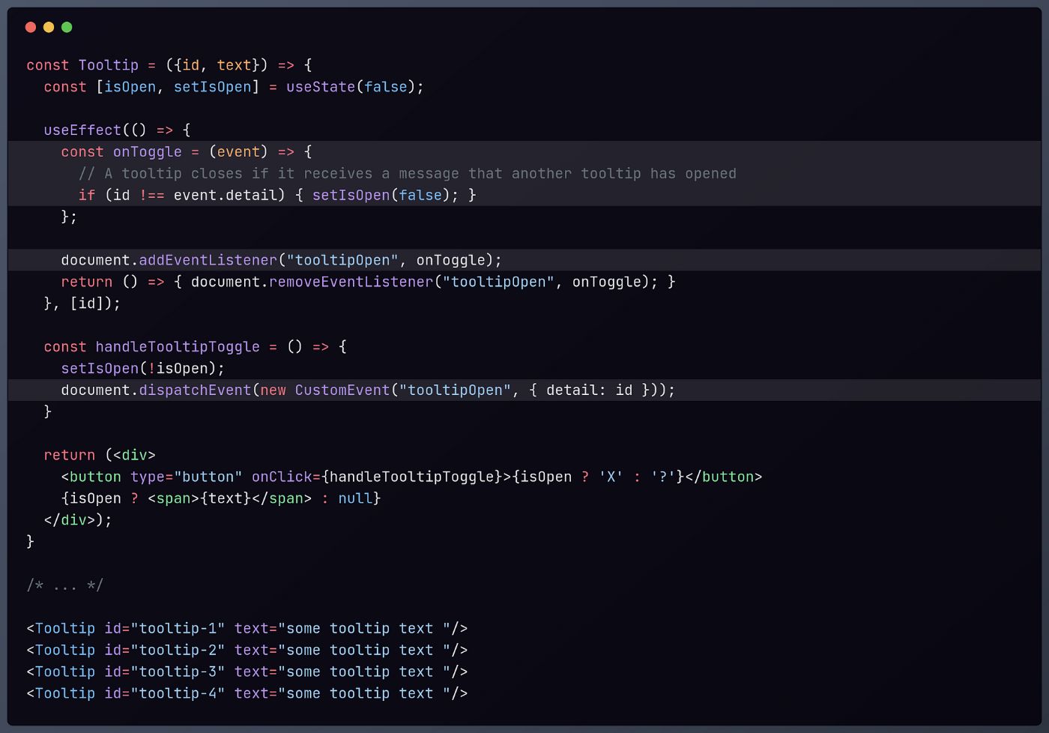
Task: Click the line containing "tooltip-3"
Action: click(x=247, y=672)
